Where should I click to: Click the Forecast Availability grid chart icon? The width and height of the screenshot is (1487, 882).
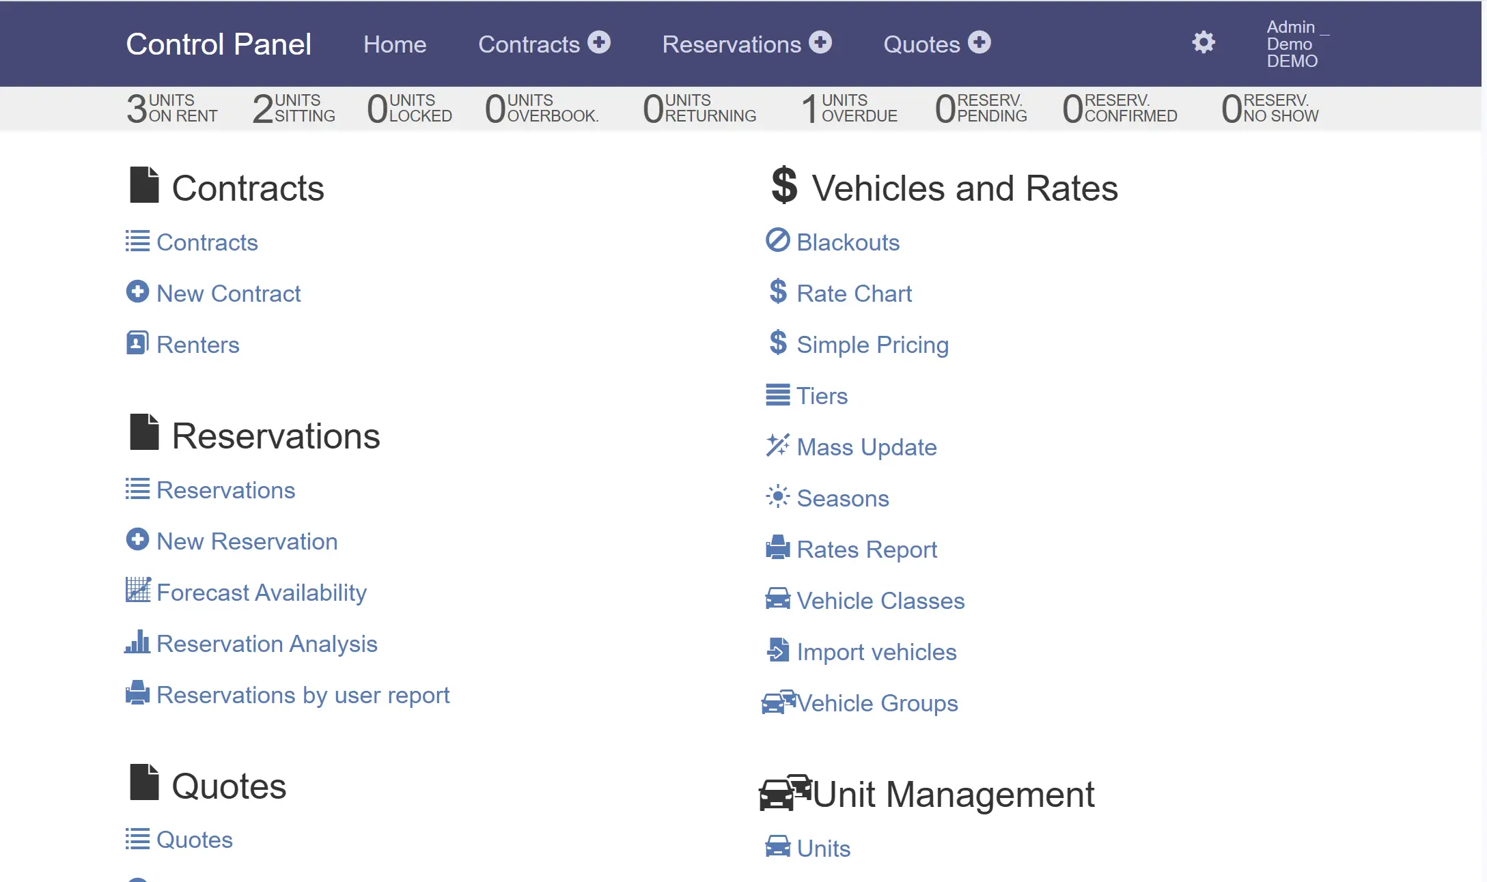137,591
